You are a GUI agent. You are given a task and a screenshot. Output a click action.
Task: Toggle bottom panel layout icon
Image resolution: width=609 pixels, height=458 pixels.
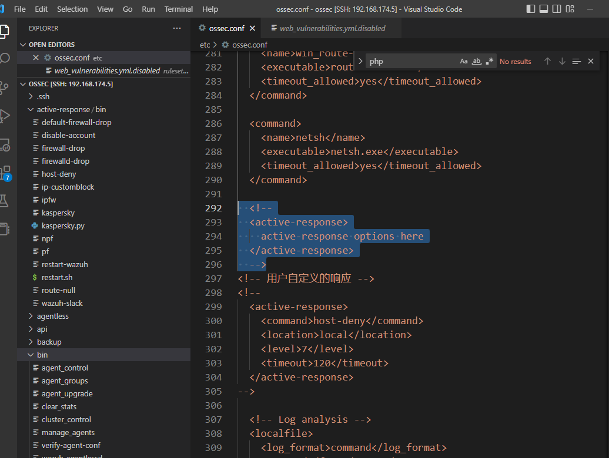[x=544, y=9]
